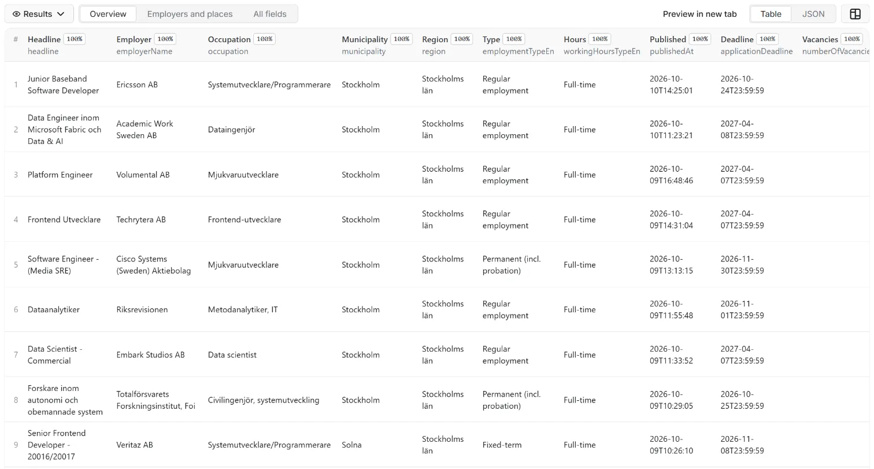The height and width of the screenshot is (469, 874).
Task: Select the Frontend Utvecklare headline
Action: pos(64,220)
